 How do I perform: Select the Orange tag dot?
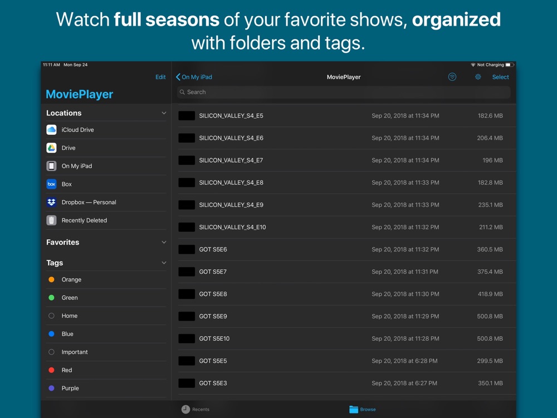(51, 280)
